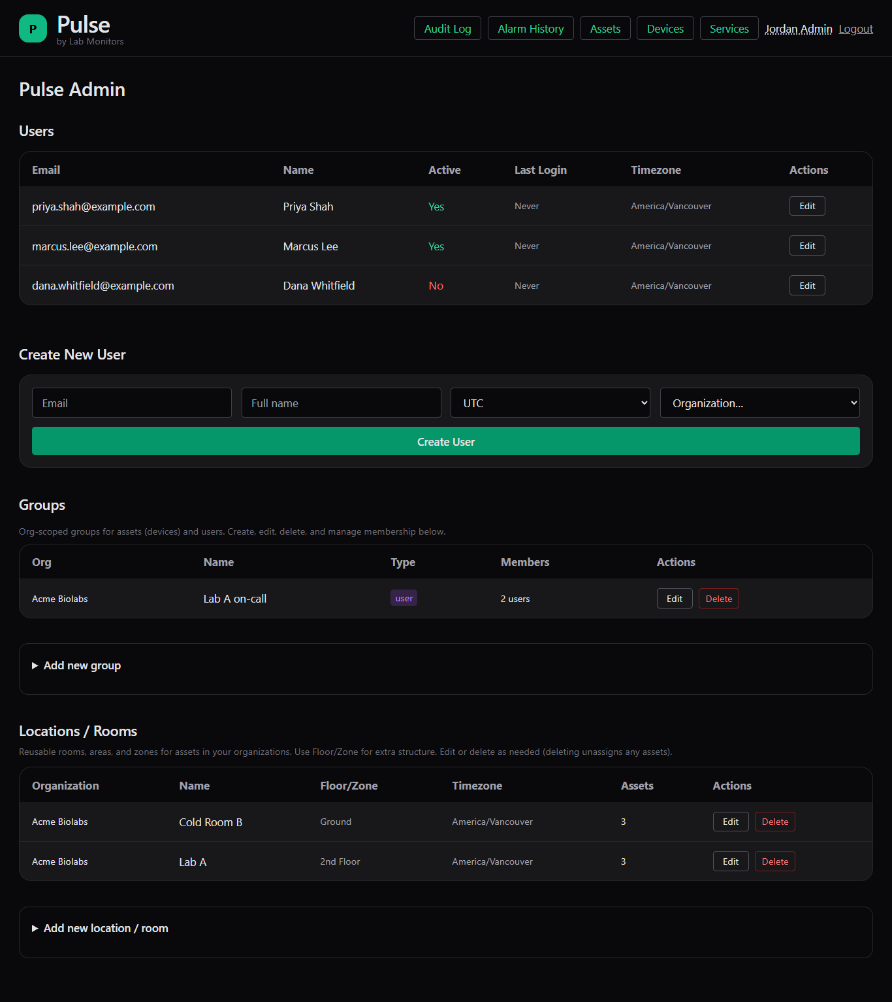
Task: Click the Pulse Admin page heading
Action: 72,90
